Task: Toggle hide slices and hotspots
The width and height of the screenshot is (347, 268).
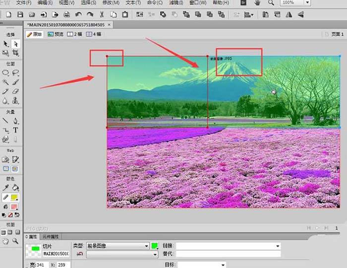Action: [5, 169]
